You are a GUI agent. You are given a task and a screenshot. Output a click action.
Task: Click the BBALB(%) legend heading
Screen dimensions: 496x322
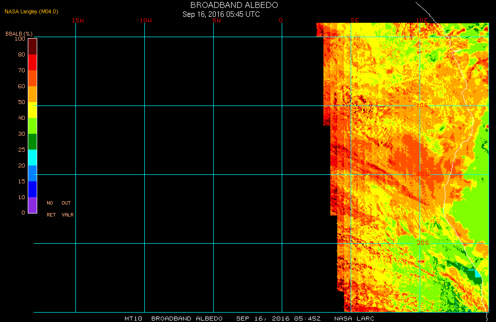[19, 33]
